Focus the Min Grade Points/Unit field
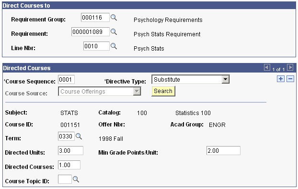 (223, 150)
